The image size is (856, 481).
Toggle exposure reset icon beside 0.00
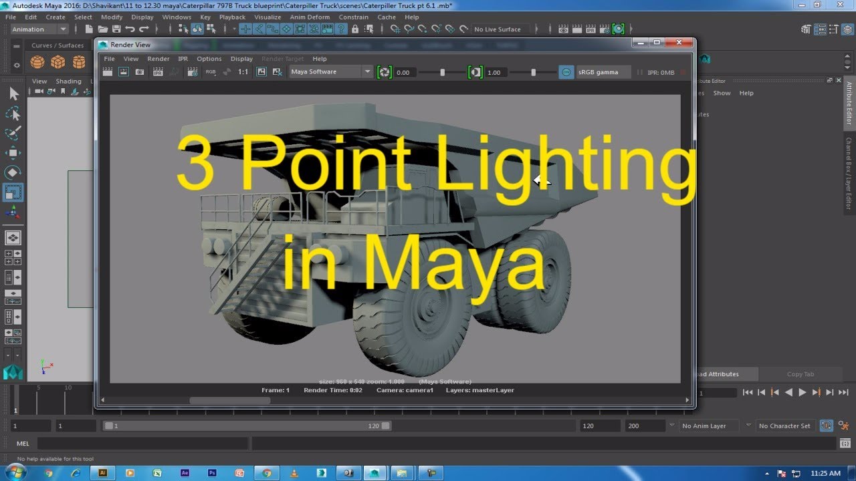click(x=385, y=72)
